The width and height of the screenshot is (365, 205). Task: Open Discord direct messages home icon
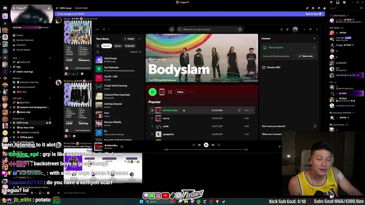5,8
